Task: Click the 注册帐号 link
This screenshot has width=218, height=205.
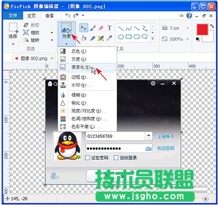Action: pos(166,136)
